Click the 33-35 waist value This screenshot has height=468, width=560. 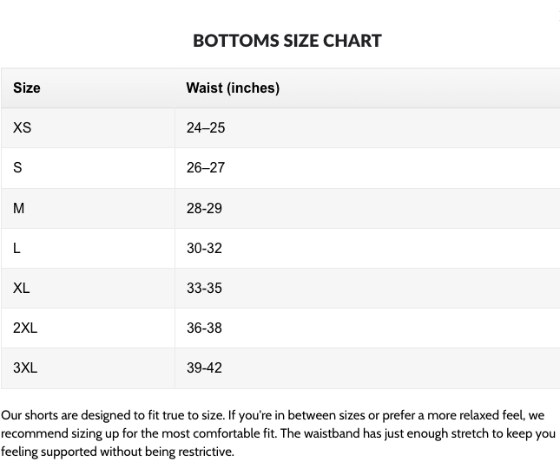204,288
